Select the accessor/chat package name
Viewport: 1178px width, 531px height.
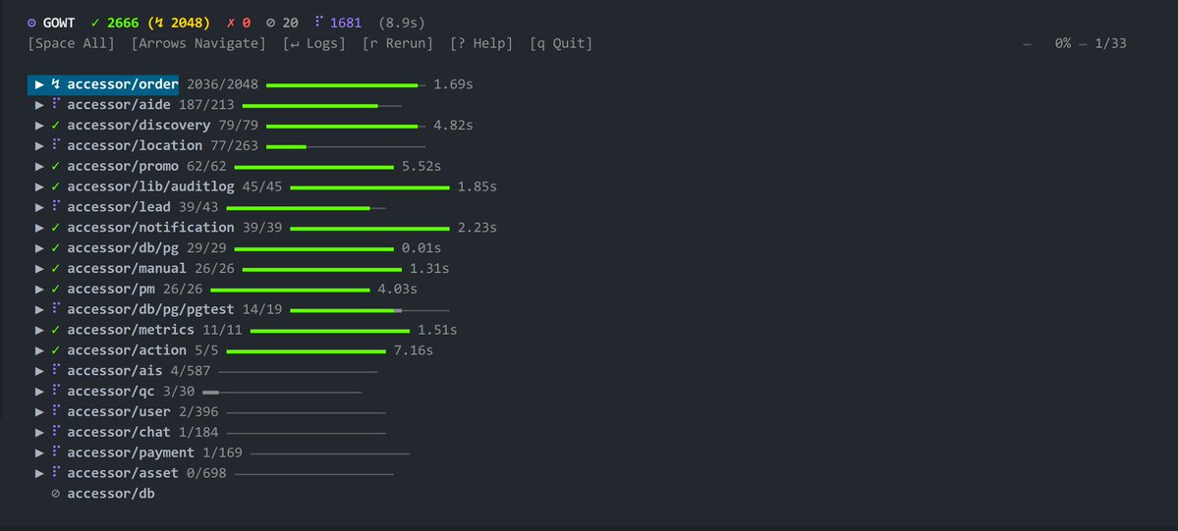coord(119,432)
